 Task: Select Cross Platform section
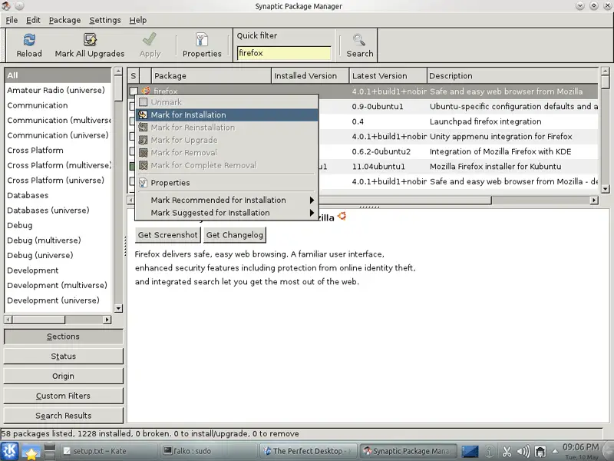(x=58, y=150)
